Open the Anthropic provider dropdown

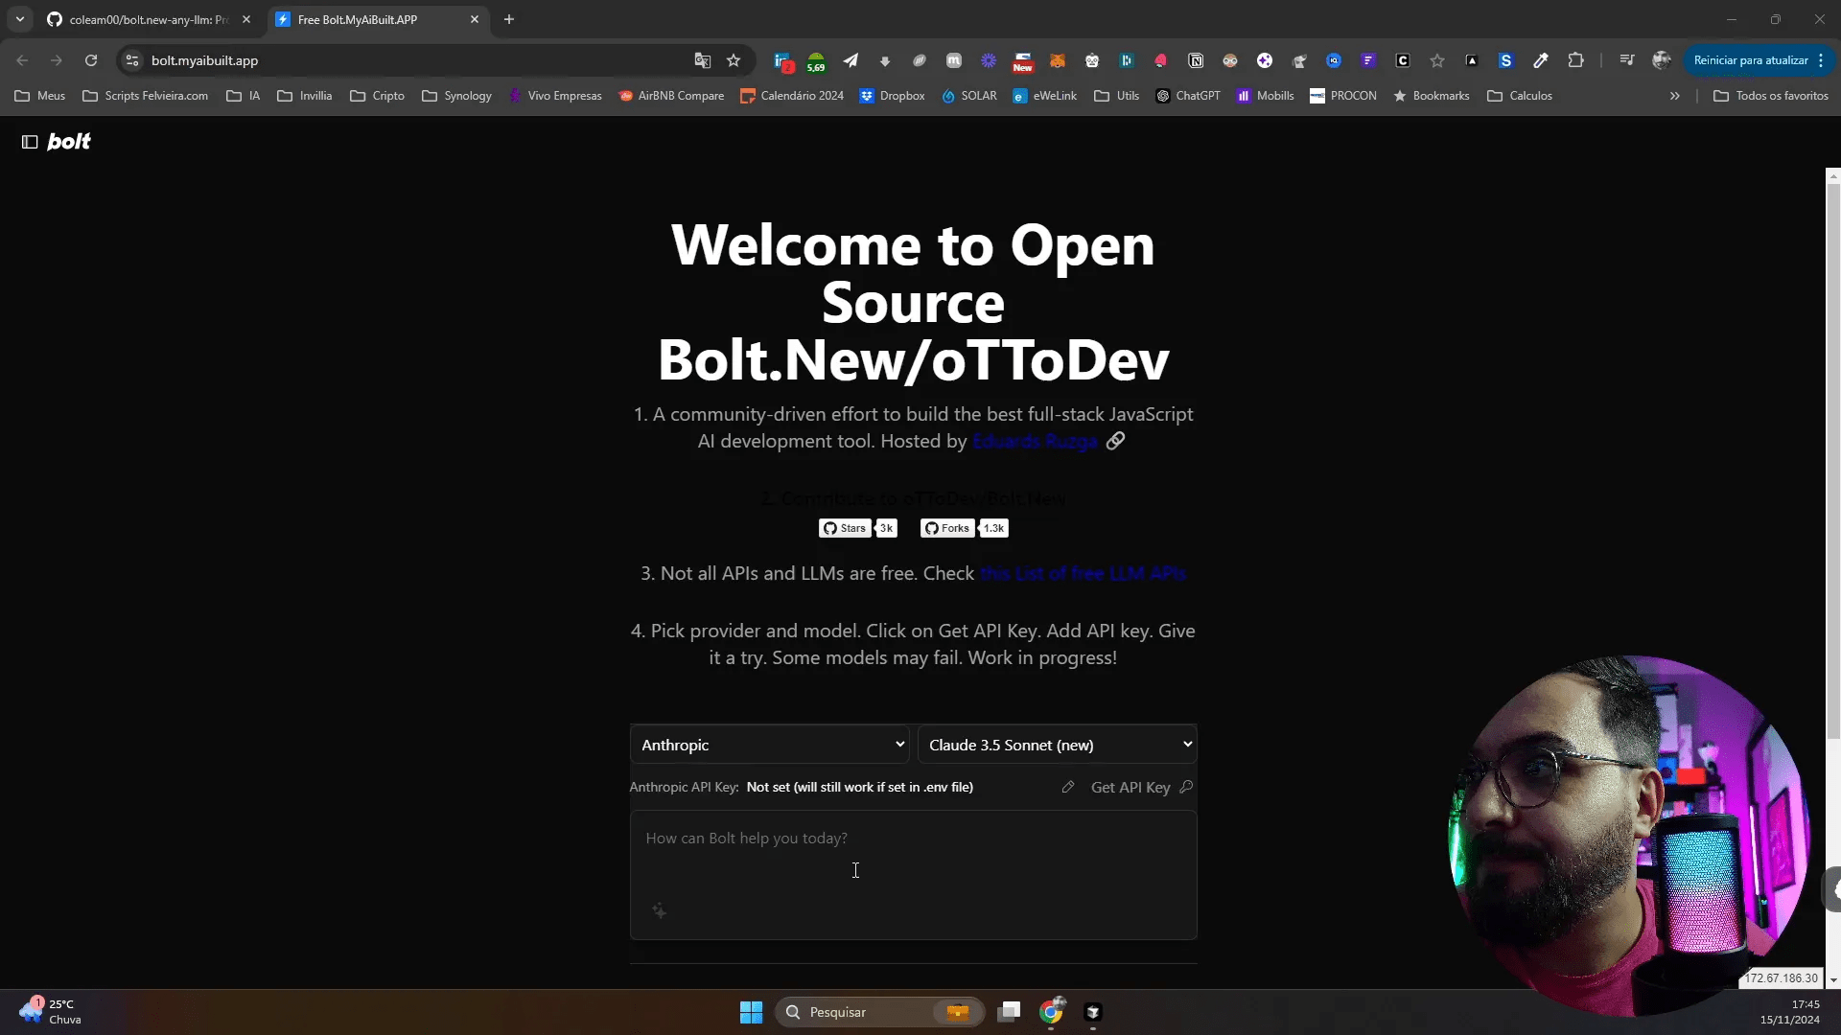tap(769, 745)
